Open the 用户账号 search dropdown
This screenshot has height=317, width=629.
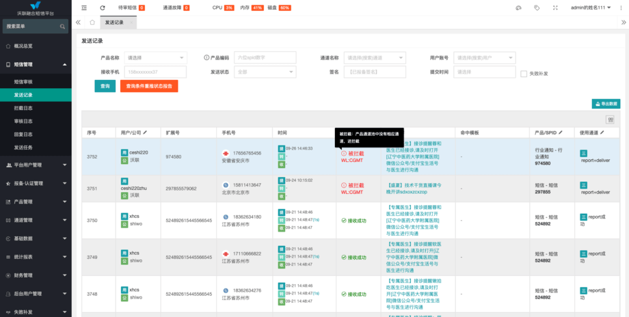coord(485,57)
